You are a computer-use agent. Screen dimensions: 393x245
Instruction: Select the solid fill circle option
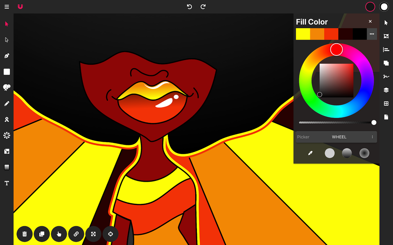[330, 153]
